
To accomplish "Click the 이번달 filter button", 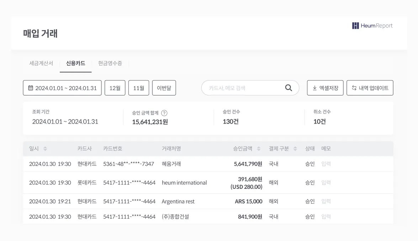I will click(x=164, y=88).
